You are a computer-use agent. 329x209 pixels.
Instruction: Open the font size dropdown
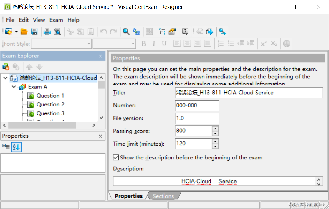click(x=133, y=44)
